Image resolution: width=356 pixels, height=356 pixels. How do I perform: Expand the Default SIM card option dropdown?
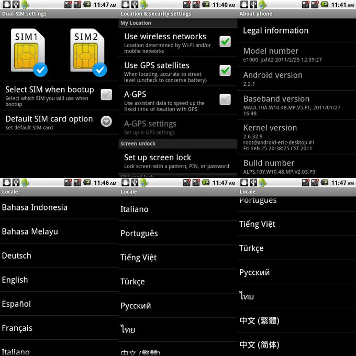[x=106, y=121]
